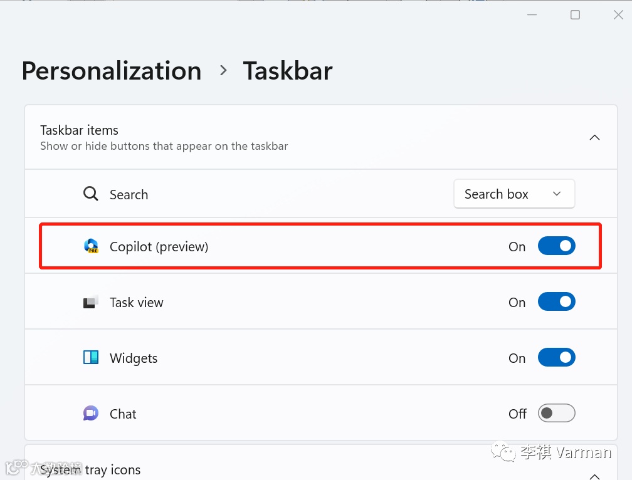Enable the Chat toggle

point(556,414)
